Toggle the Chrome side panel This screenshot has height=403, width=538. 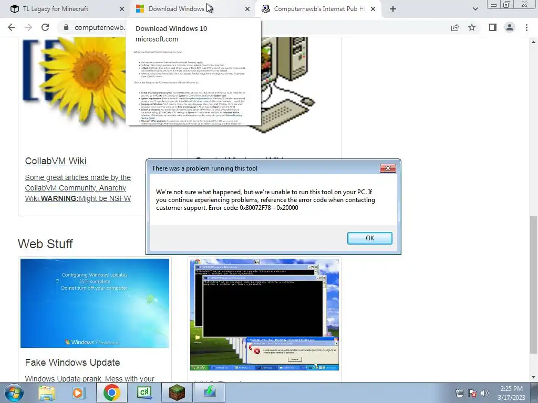click(x=493, y=27)
